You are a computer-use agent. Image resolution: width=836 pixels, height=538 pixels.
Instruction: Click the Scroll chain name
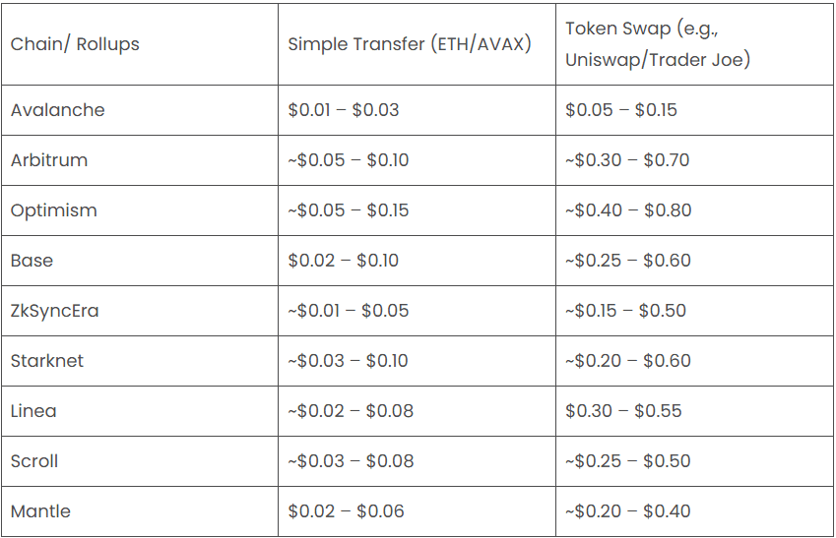click(34, 460)
